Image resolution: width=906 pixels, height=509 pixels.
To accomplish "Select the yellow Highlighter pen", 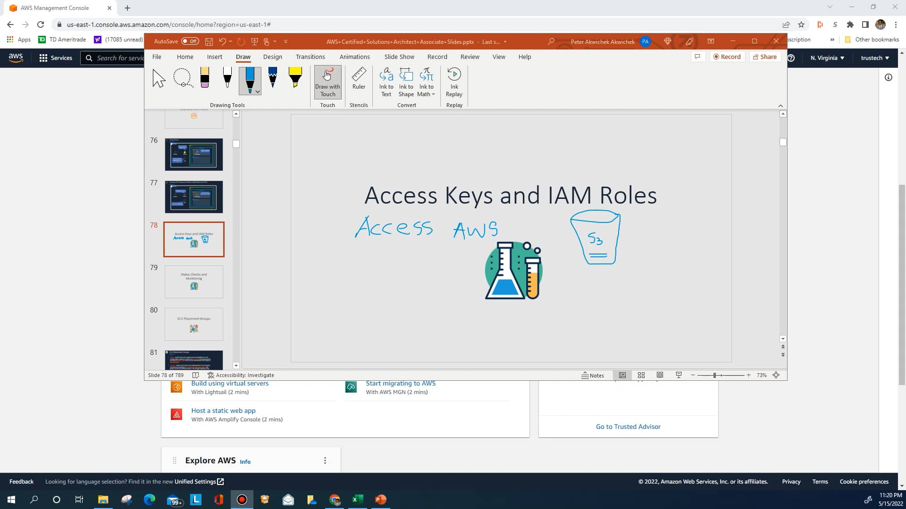I will pos(295,79).
